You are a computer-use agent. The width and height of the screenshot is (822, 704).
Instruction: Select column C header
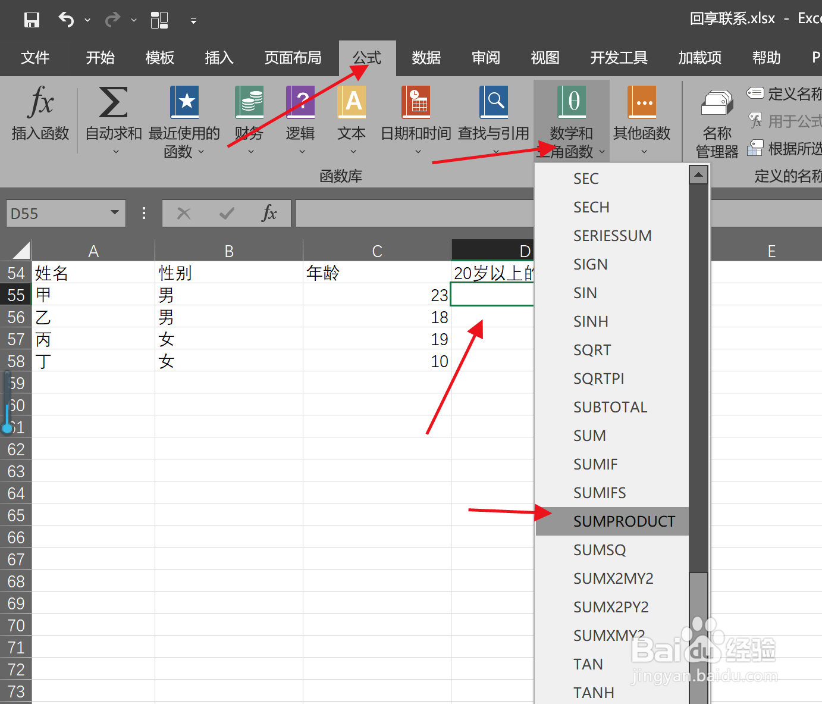click(377, 251)
